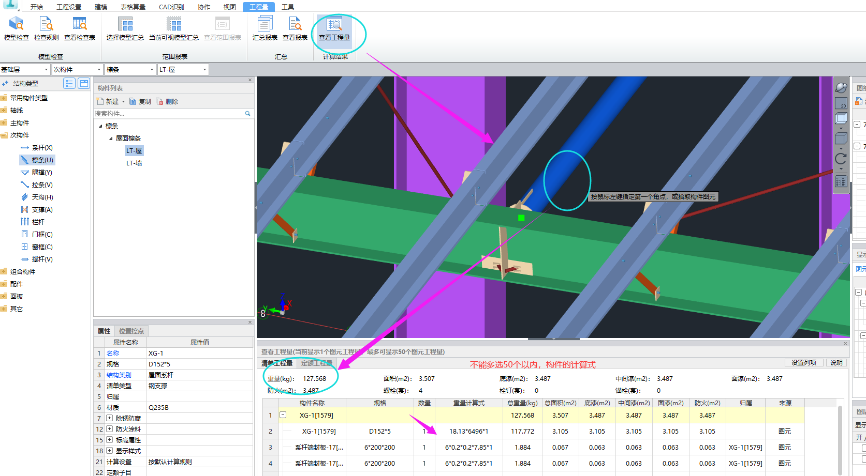Switch the 结构类型 panel to list view
Screen dimensions: 866x476
69,83
